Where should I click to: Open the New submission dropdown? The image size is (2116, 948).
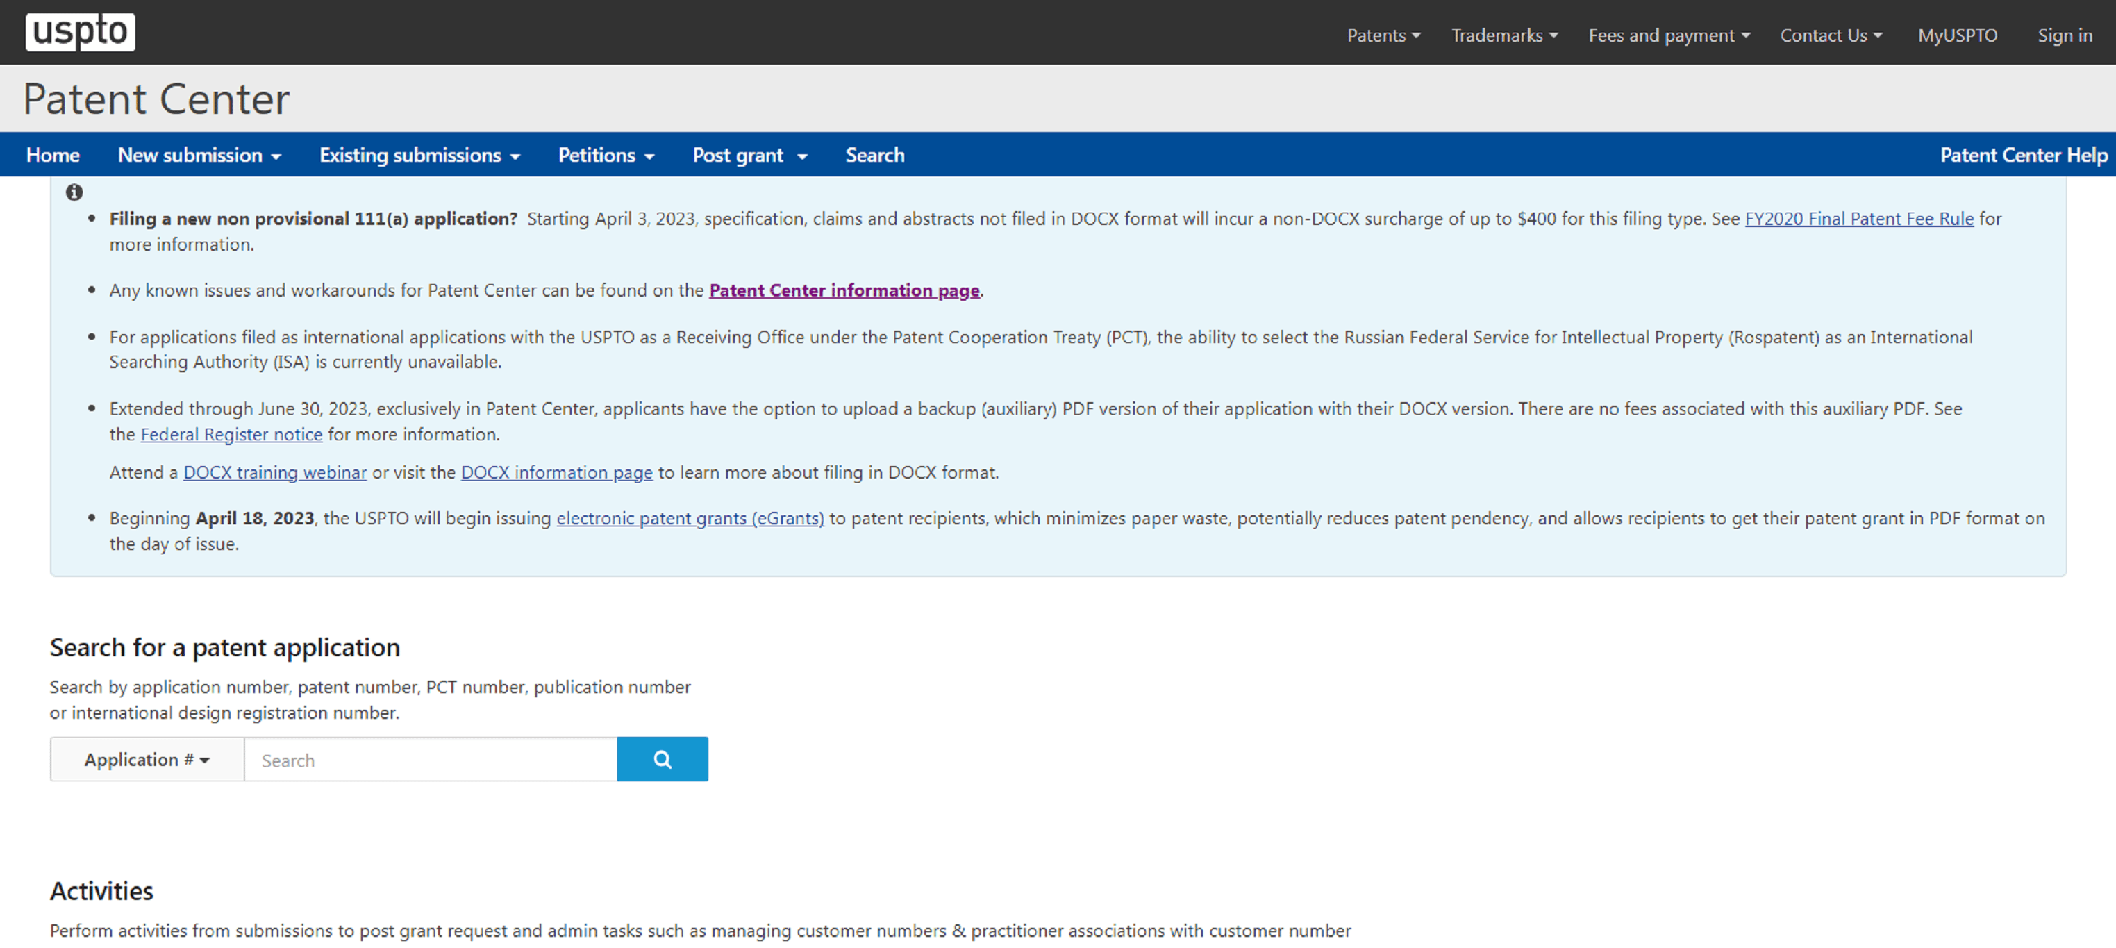pos(199,154)
